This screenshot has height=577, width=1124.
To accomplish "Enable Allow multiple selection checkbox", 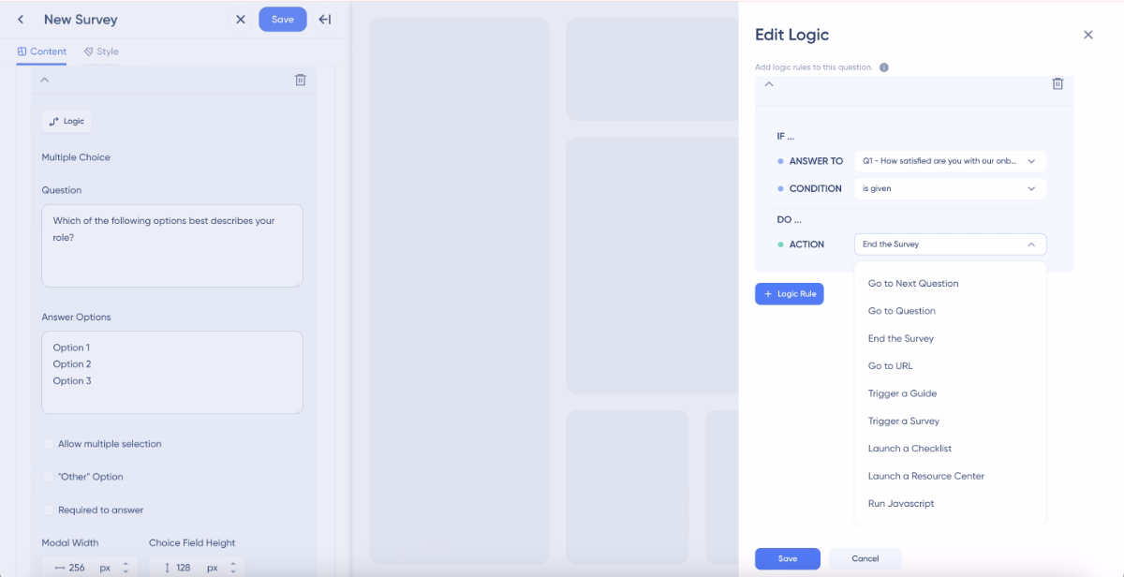I will (x=48, y=444).
